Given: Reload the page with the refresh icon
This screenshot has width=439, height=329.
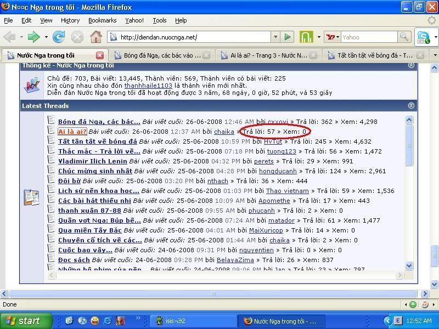Looking at the screenshot, I should point(59,37).
